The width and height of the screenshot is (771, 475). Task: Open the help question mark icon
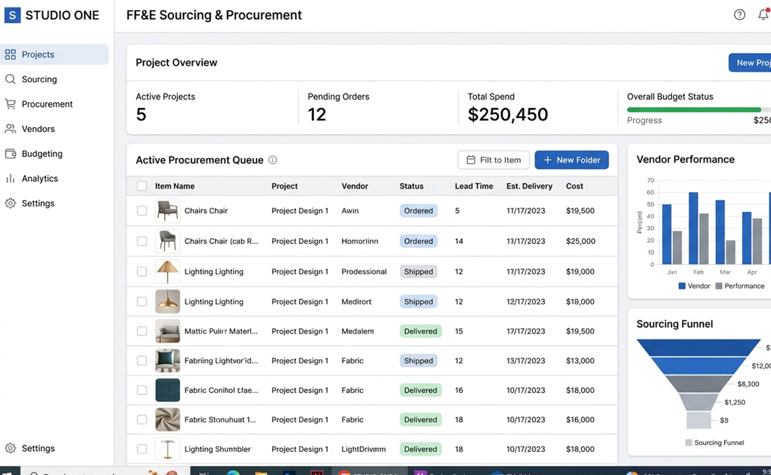point(739,15)
